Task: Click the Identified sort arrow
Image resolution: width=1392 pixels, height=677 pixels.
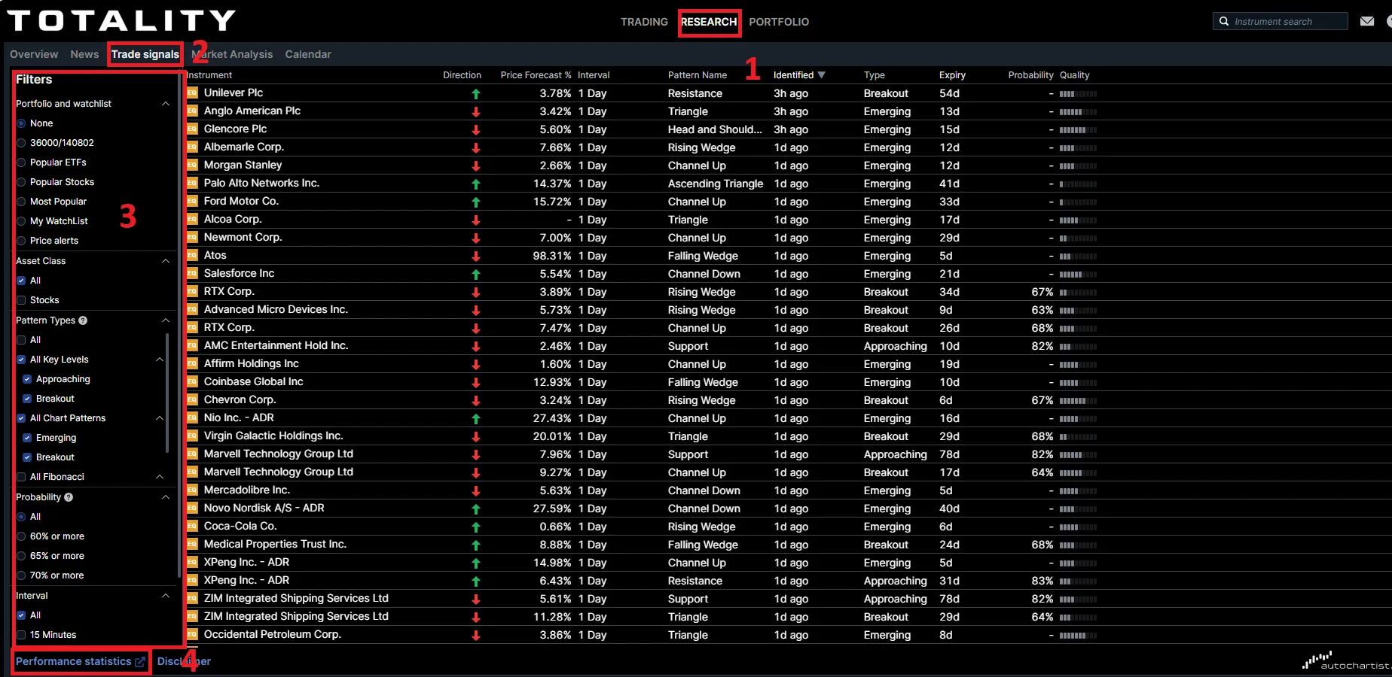Action: point(821,75)
